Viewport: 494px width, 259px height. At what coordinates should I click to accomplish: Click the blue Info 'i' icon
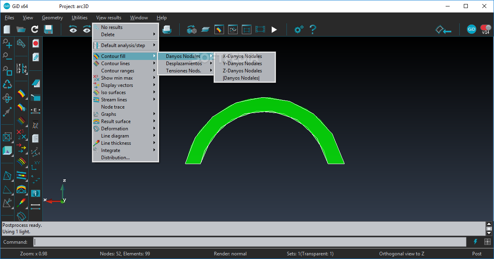click(x=35, y=193)
